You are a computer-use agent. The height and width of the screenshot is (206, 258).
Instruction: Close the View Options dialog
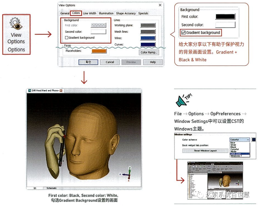click(x=160, y=5)
